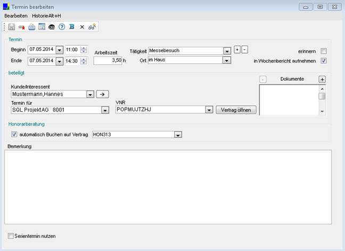Open the Bearbeiten menu
The width and height of the screenshot is (345, 251).
click(x=16, y=16)
